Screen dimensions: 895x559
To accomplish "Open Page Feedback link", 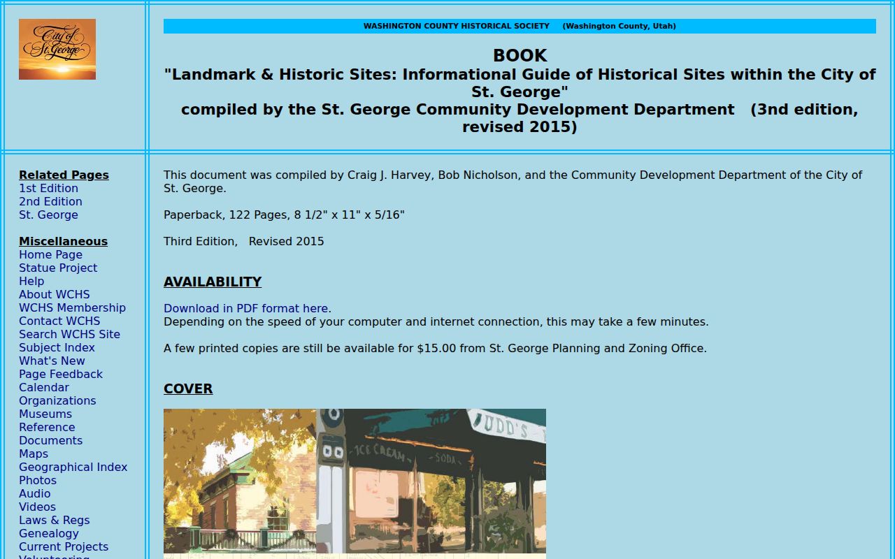I will 61,374.
